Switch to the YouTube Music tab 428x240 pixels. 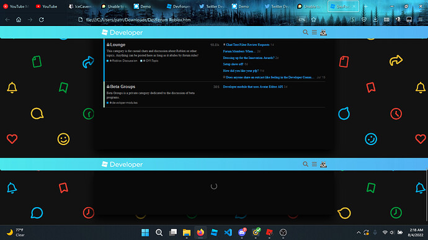coord(16,6)
